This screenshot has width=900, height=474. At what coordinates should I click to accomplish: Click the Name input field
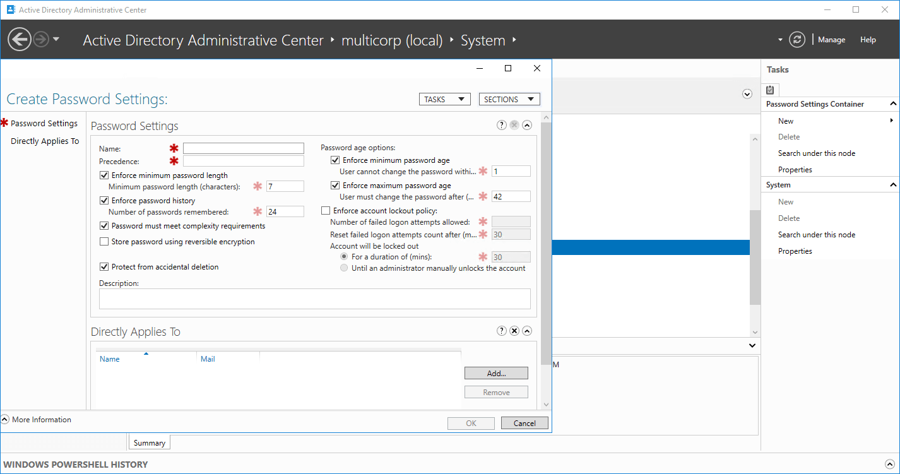pyautogui.click(x=243, y=148)
